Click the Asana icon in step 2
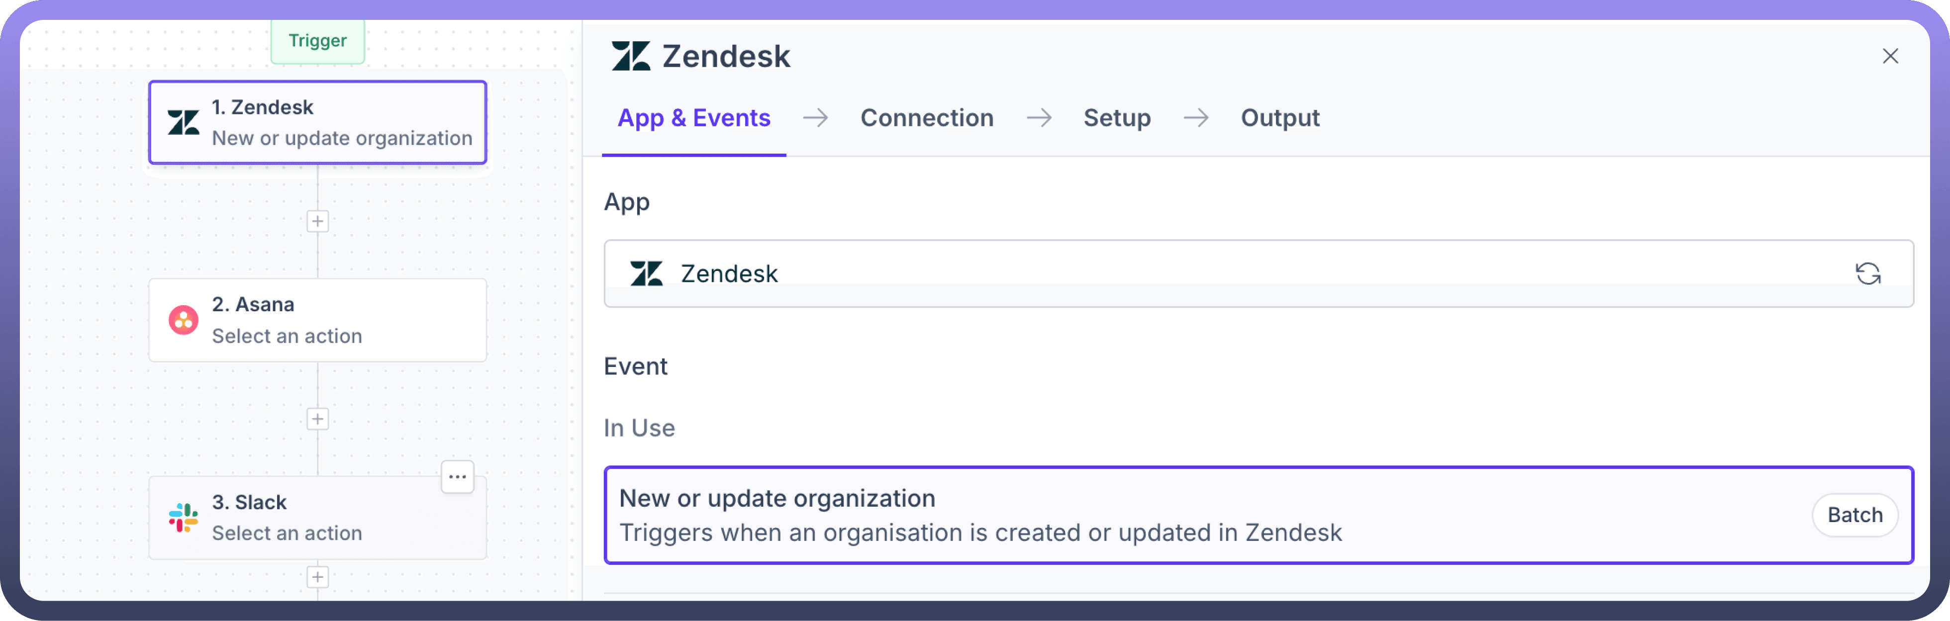 183,320
